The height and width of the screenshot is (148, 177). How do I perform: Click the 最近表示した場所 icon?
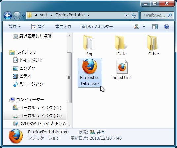tap(15, 36)
